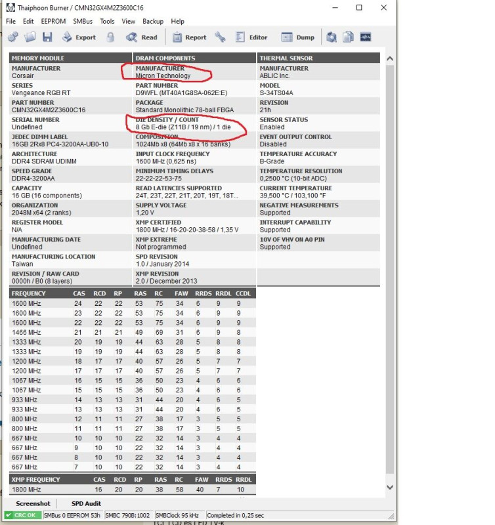Viewport: 495px width, 525px height.
Task: Open the settings gears icon in toolbar
Action: pyautogui.click(x=13, y=37)
